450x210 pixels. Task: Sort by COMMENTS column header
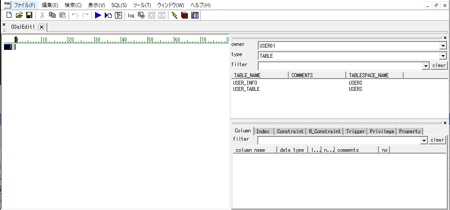click(317, 75)
